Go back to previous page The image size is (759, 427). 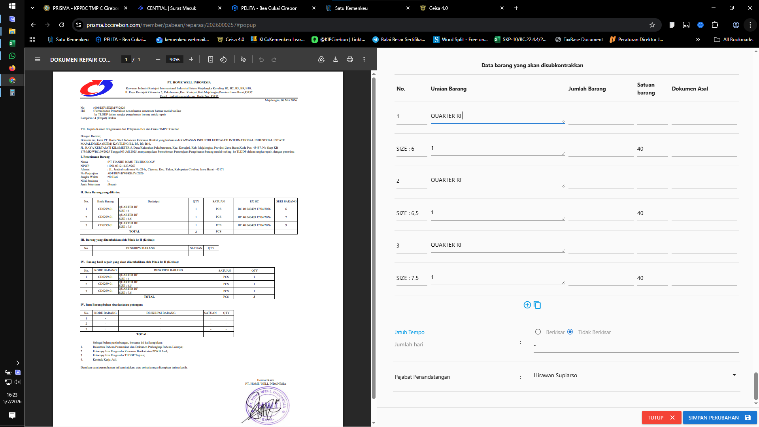click(x=33, y=25)
